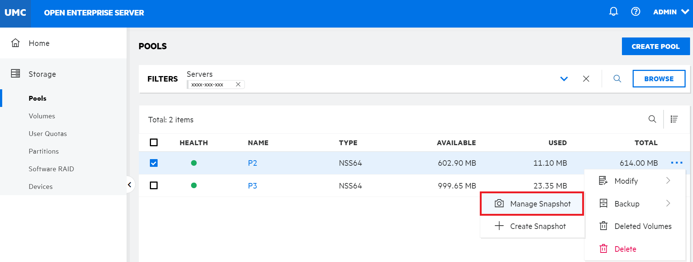
Task: Remove the xxxx-xxx-xxx server filter tag
Action: click(238, 85)
